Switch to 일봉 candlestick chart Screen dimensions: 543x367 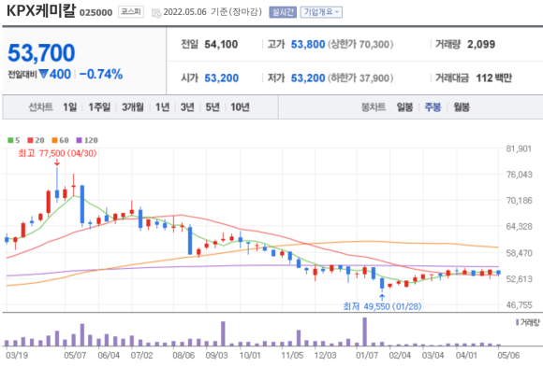pyautogui.click(x=404, y=107)
